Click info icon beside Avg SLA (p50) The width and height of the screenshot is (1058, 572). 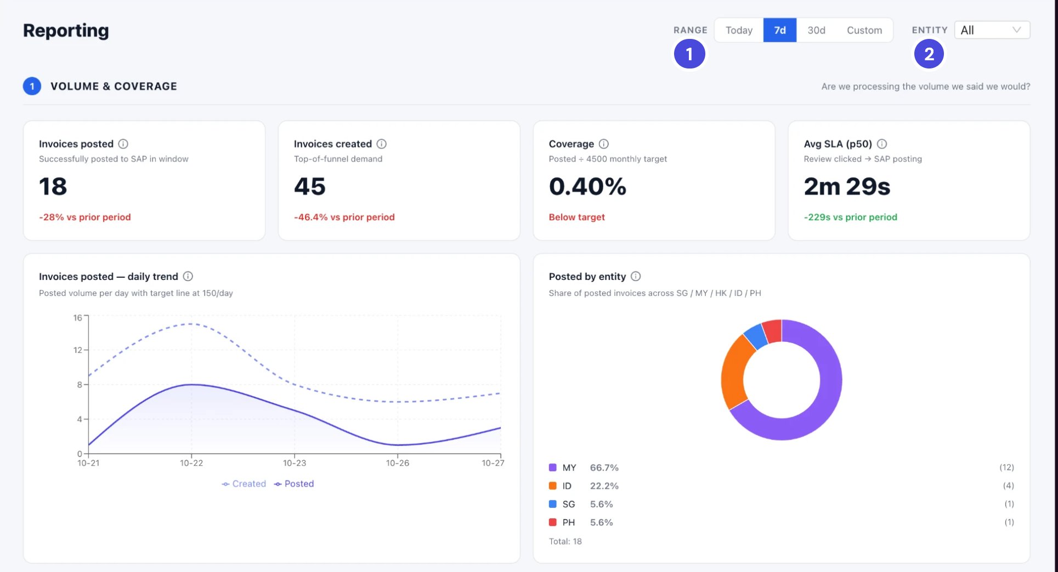[882, 144]
